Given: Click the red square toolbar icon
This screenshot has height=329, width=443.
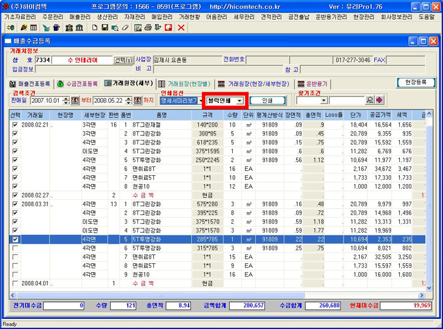Looking at the screenshot, I should tap(168, 28).
